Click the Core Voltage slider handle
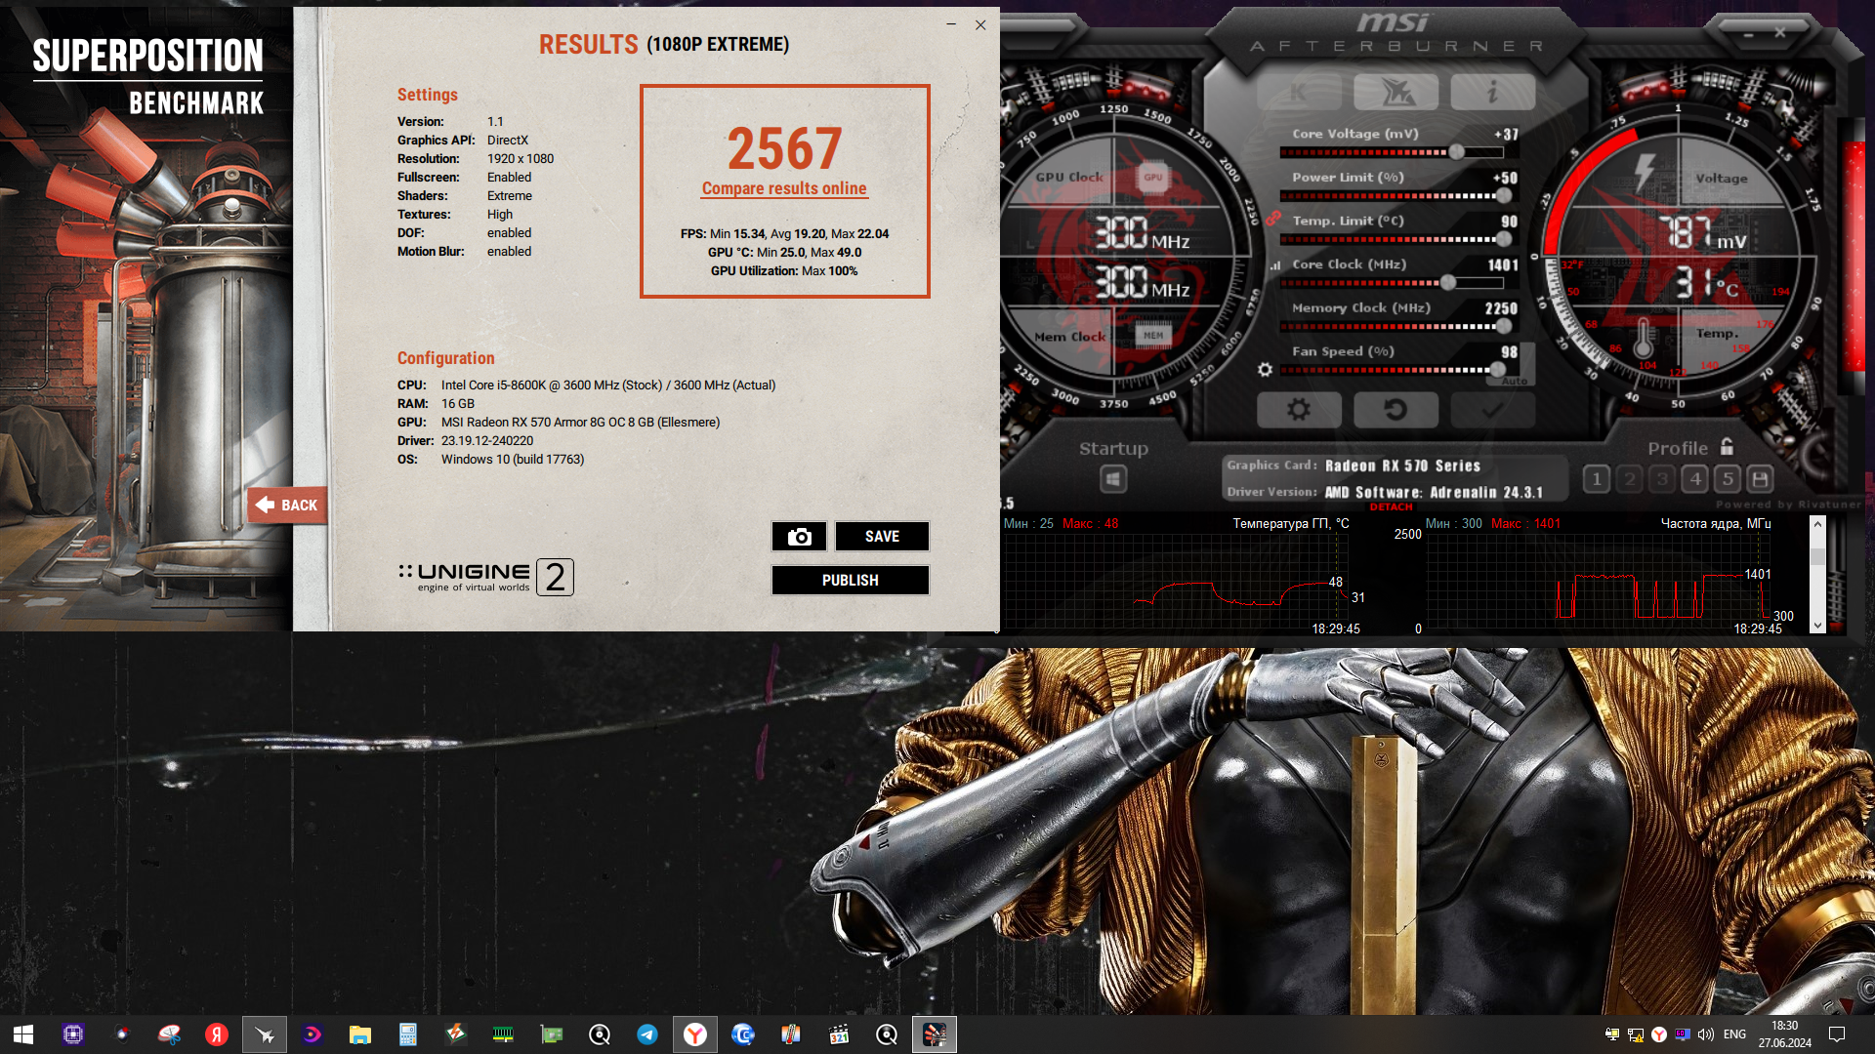Viewport: 1875px width, 1054px height. 1456,152
